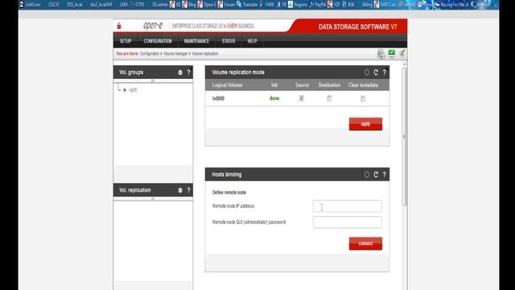Viewport: 515px width, 290px height.
Task: Open Volume replication mode help
Action: (385, 72)
